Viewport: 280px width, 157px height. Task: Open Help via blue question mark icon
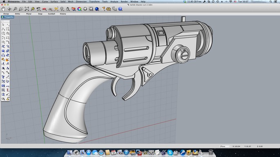pyautogui.click(x=120, y=9)
